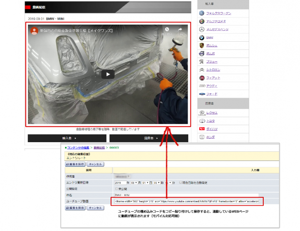The width and height of the screenshot is (300, 231).
Task: Click the Fiat red logo
Action: [x=202, y=78]
